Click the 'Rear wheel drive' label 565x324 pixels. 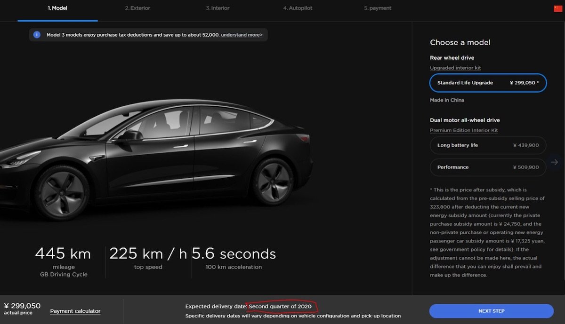point(452,58)
